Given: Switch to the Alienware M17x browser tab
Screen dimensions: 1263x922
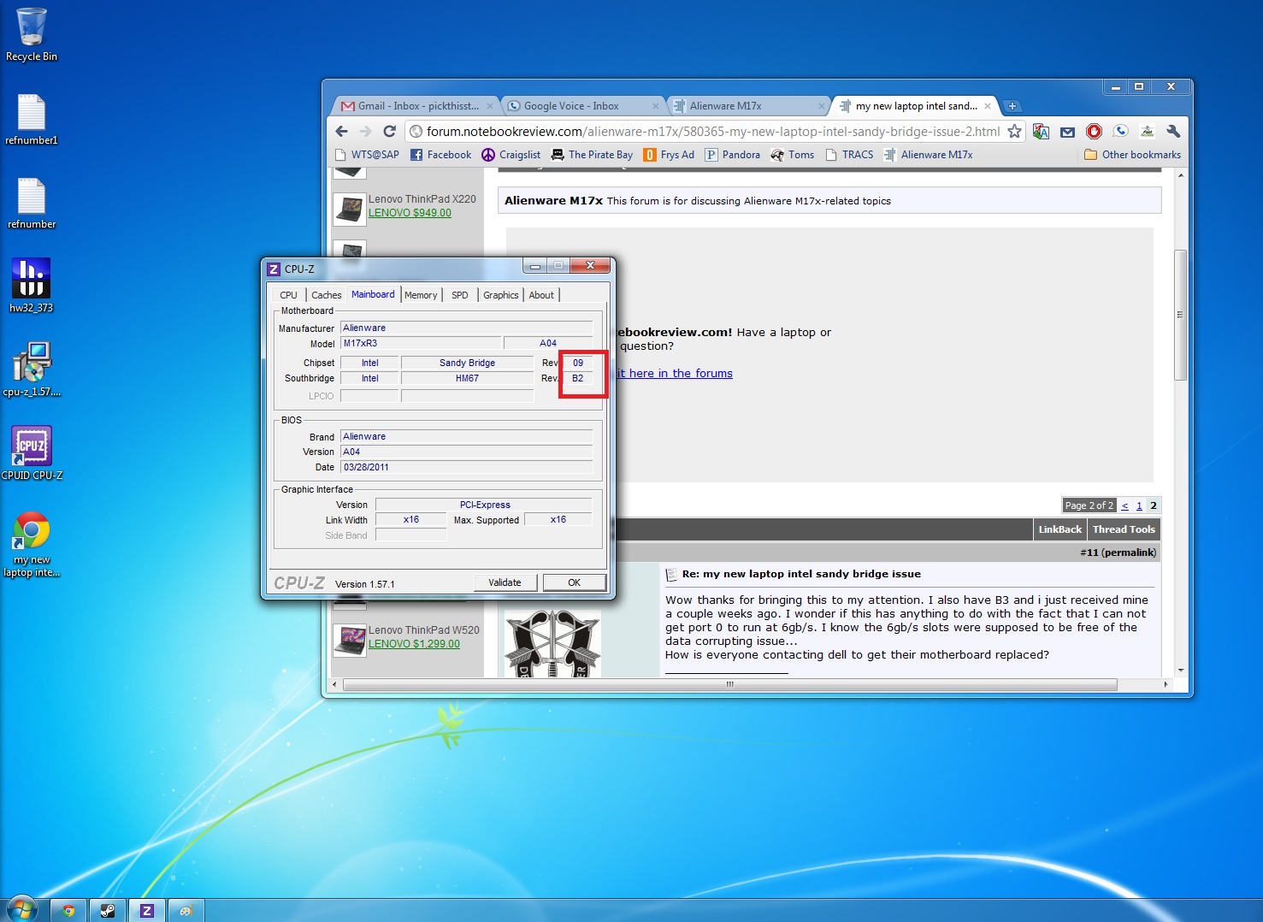Looking at the screenshot, I should 747,106.
